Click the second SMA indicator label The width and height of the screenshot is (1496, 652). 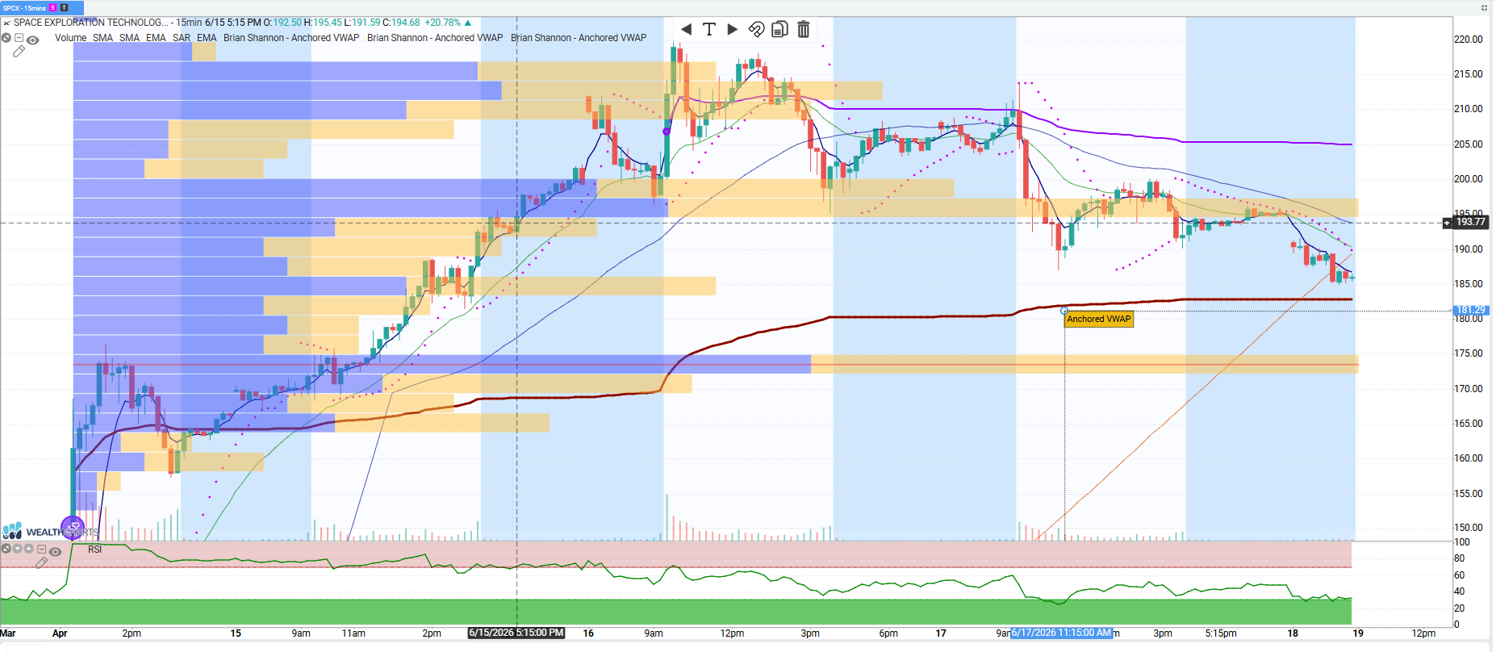[x=129, y=38]
